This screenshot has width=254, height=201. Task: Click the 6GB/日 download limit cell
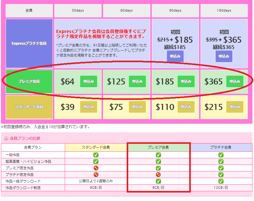[96, 188]
